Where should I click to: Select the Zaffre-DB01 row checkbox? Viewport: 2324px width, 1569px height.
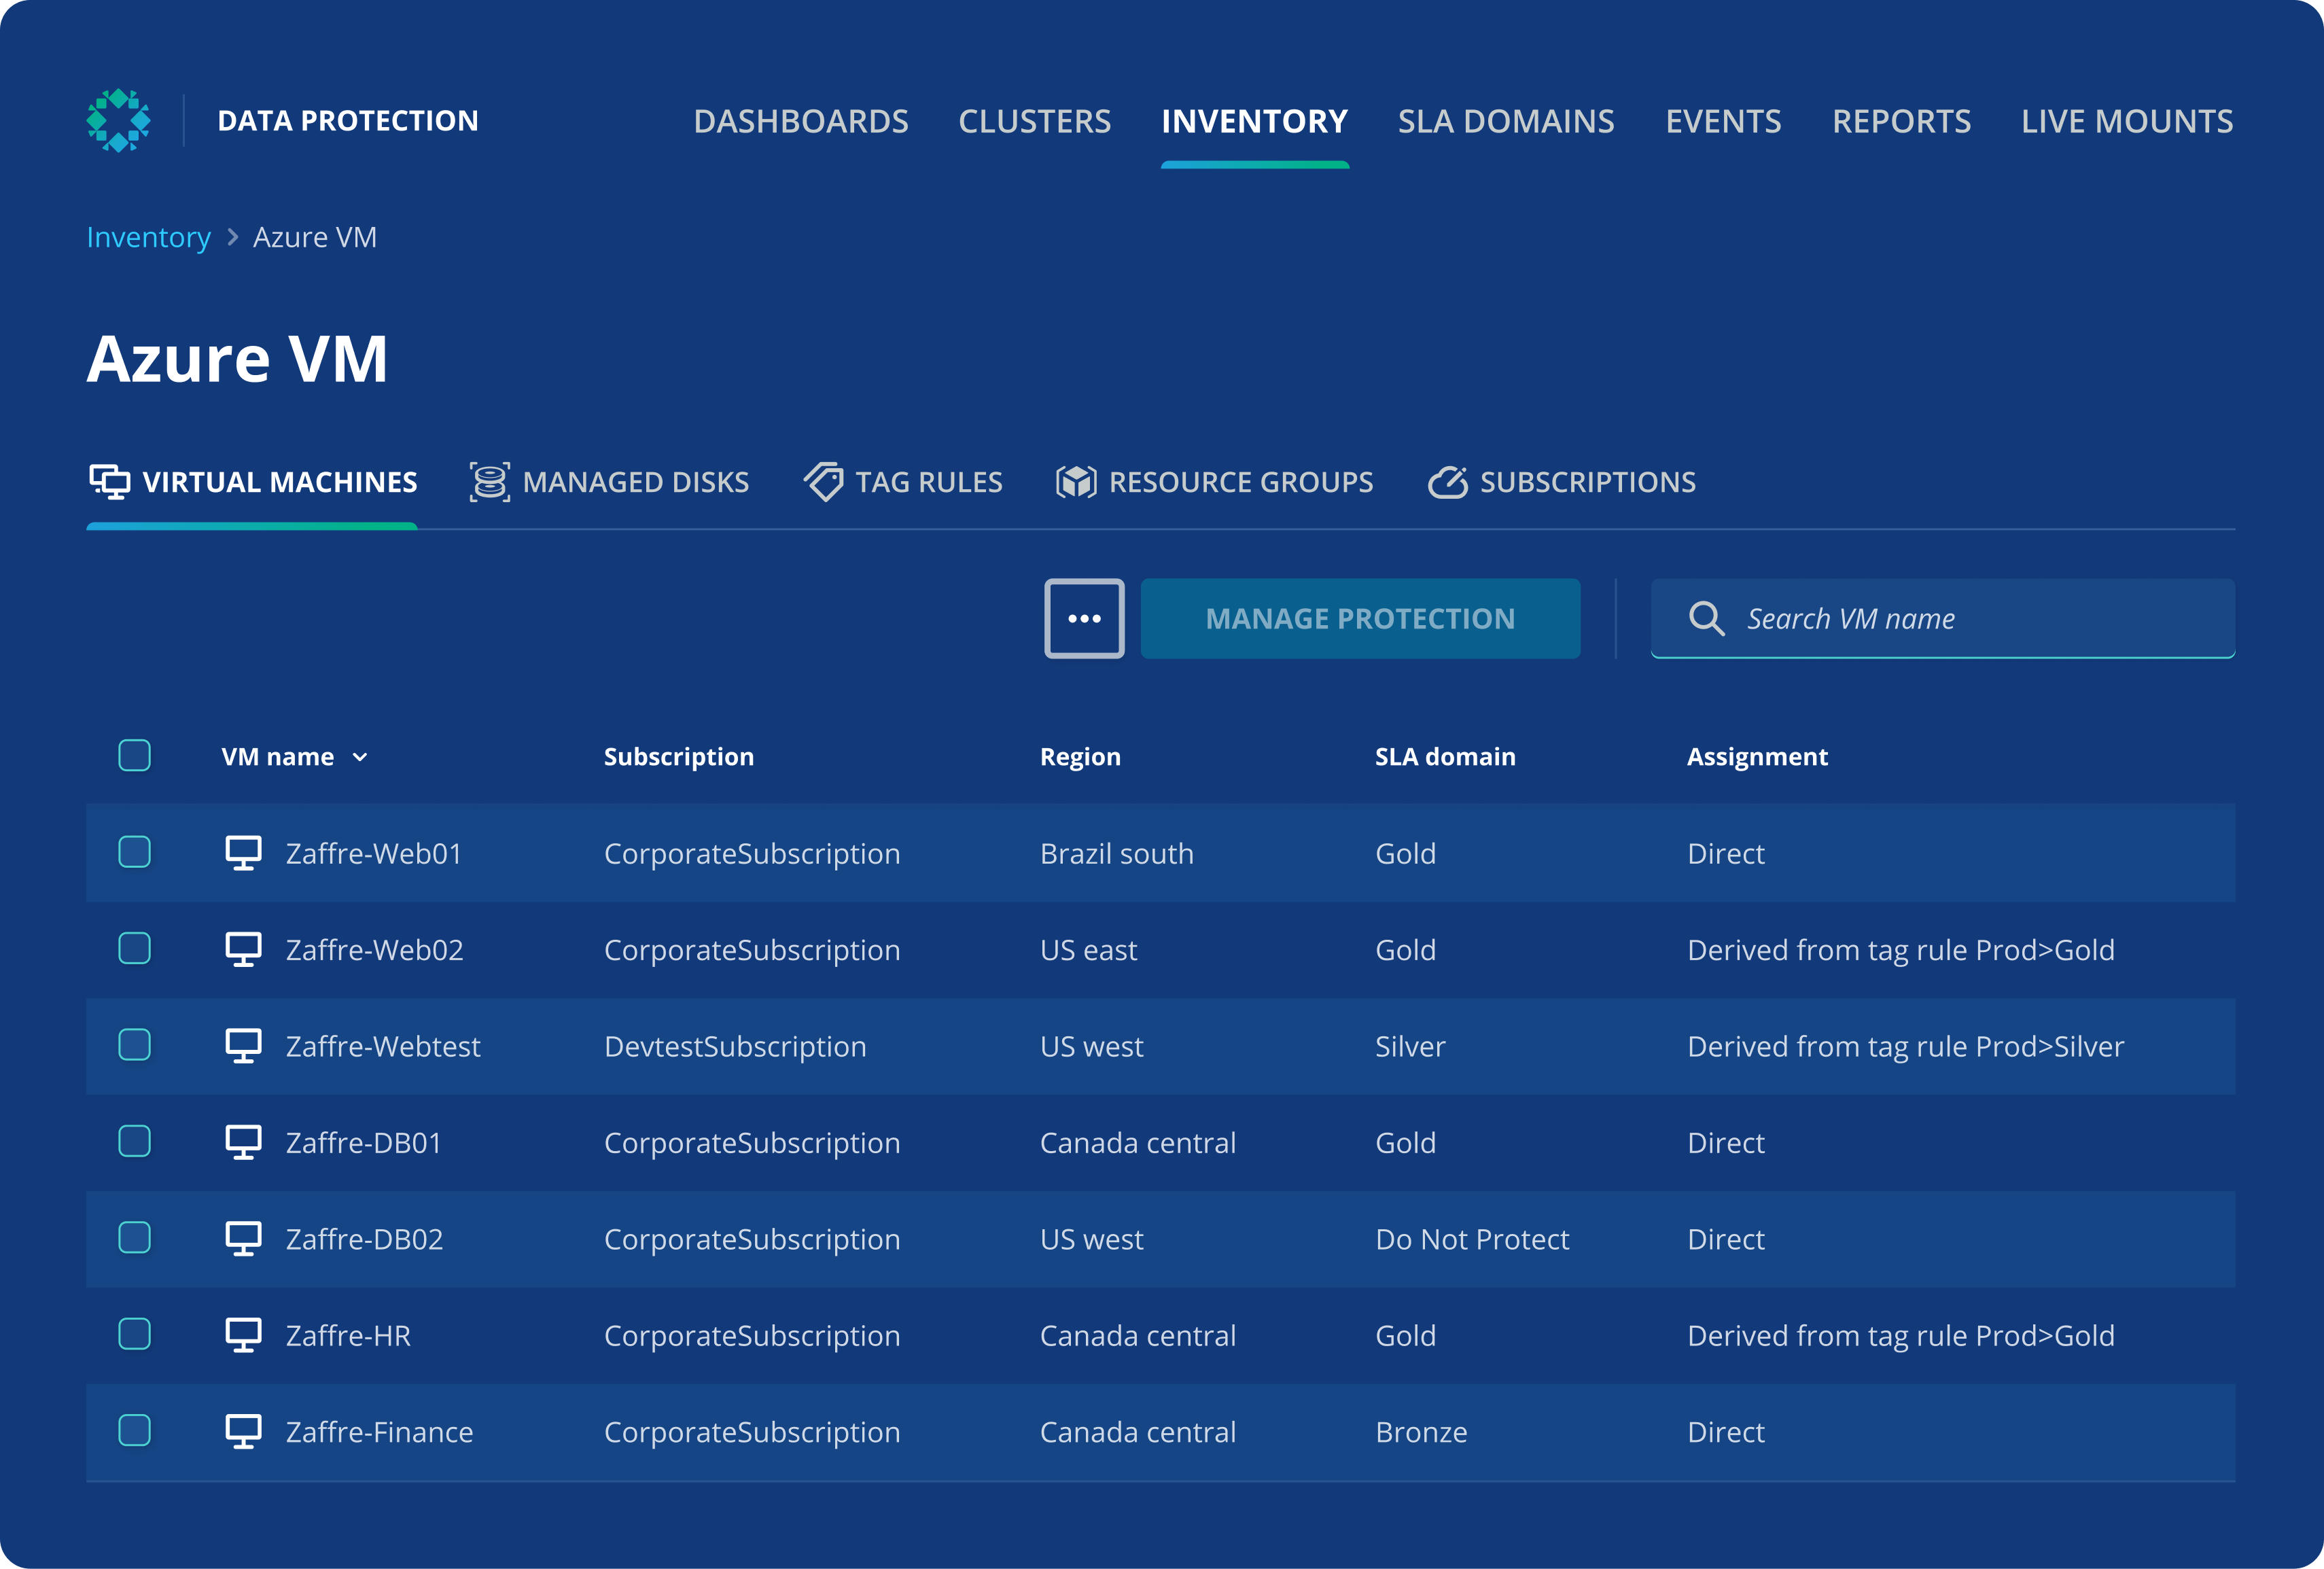pos(134,1141)
